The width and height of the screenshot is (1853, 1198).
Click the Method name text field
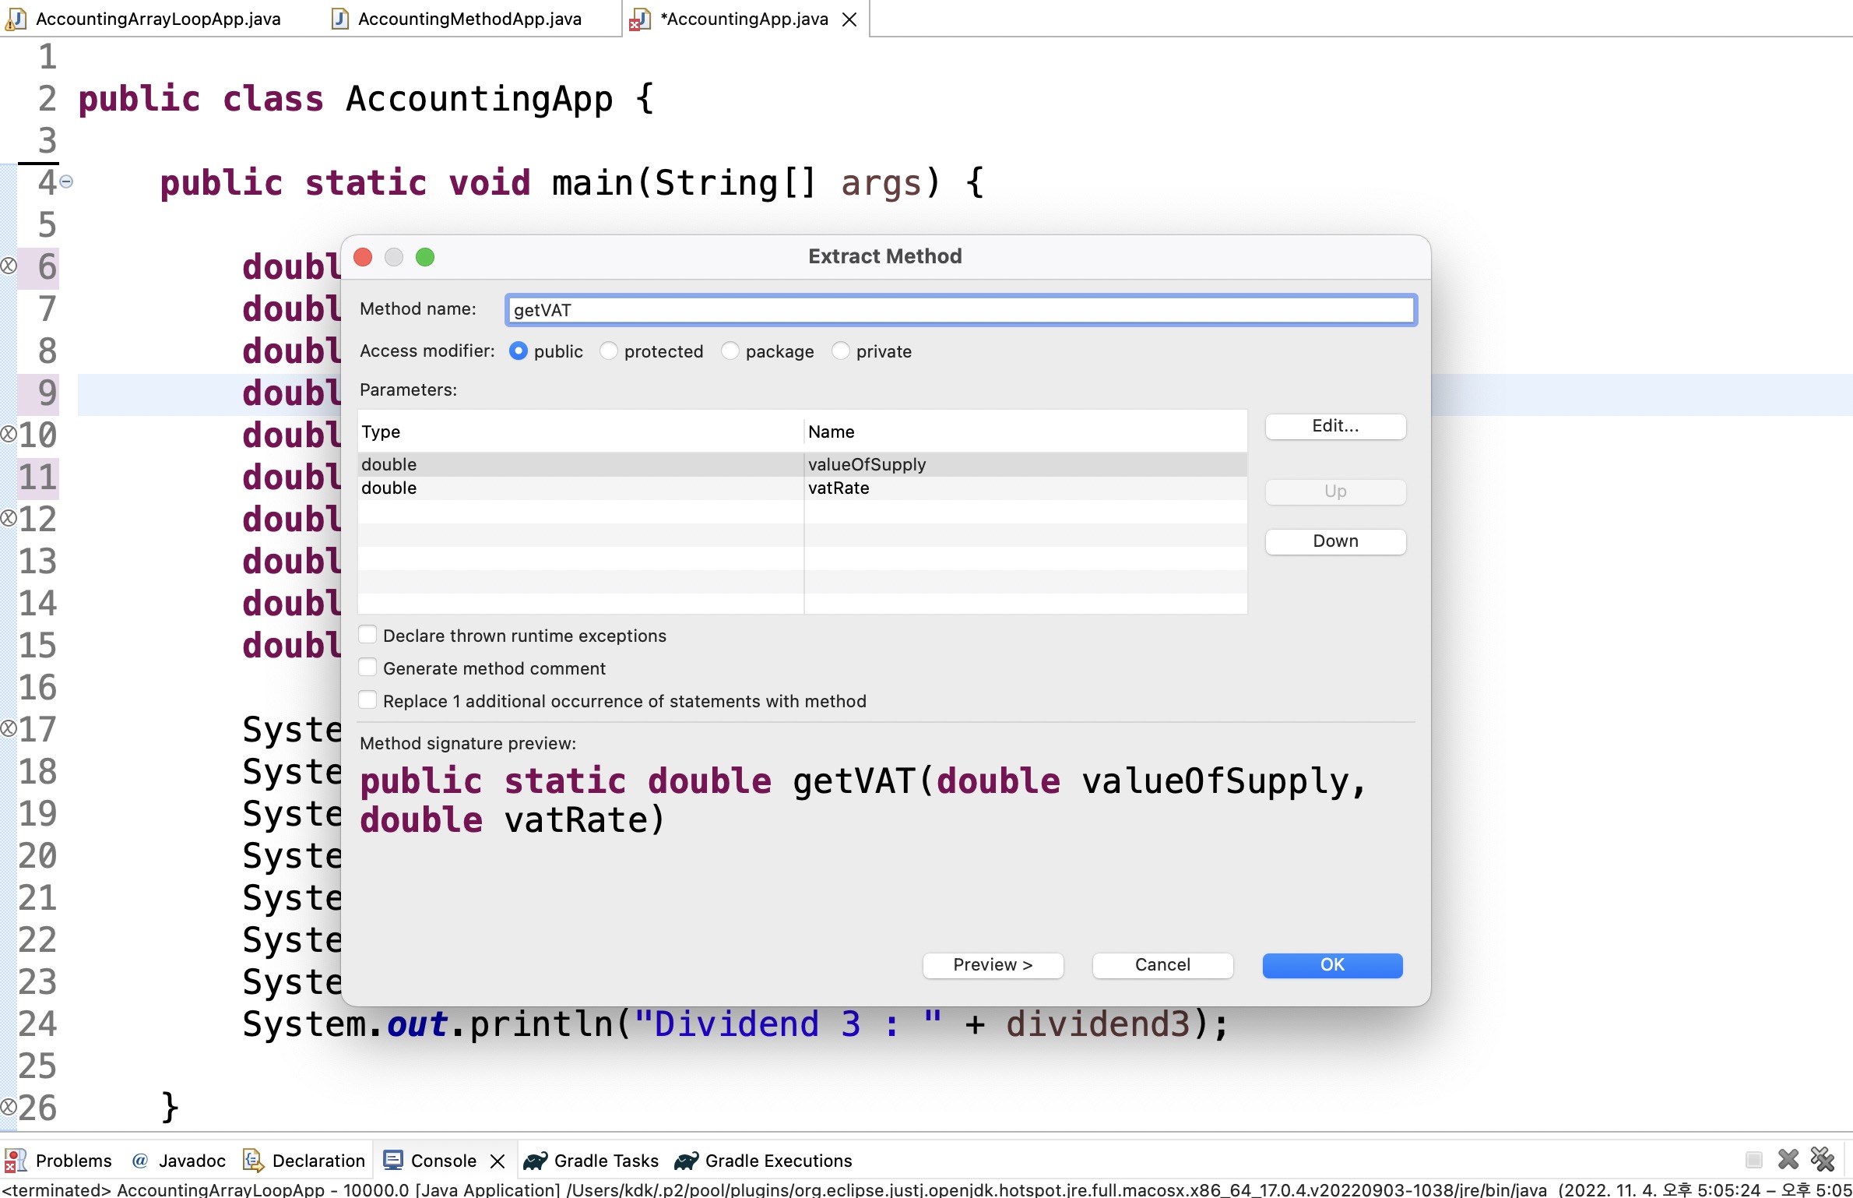click(x=960, y=310)
